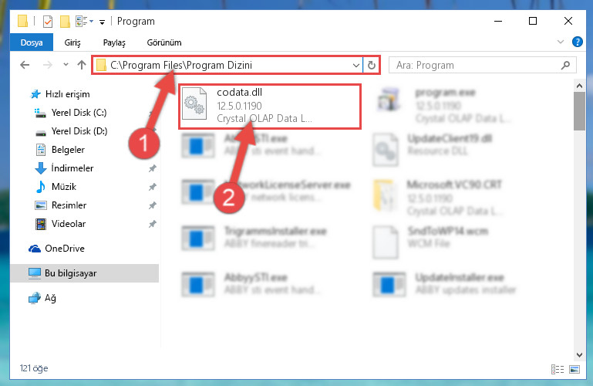
Task: Click the pin icon beside İndirmeler
Action: (x=152, y=168)
